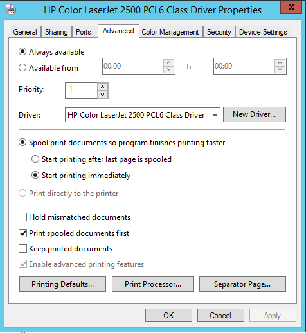
Task: Expand the Driver dropdown list
Action: [215, 115]
